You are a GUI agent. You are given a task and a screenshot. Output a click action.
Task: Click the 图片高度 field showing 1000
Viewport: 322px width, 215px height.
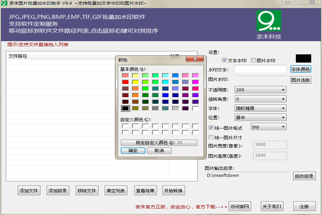point(270,156)
